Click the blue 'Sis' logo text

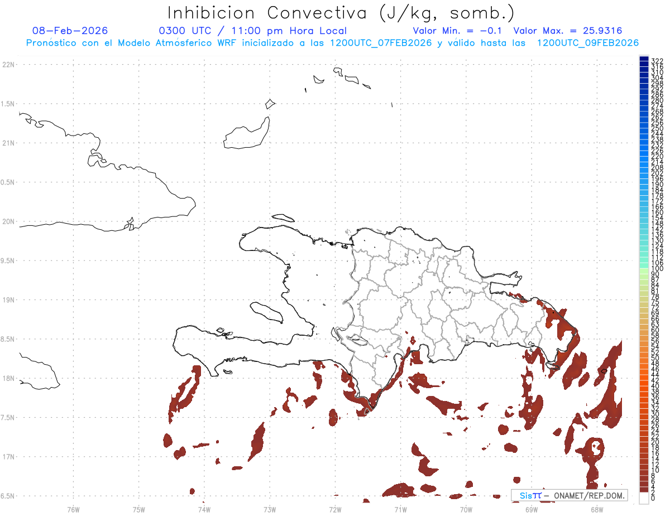click(x=525, y=495)
